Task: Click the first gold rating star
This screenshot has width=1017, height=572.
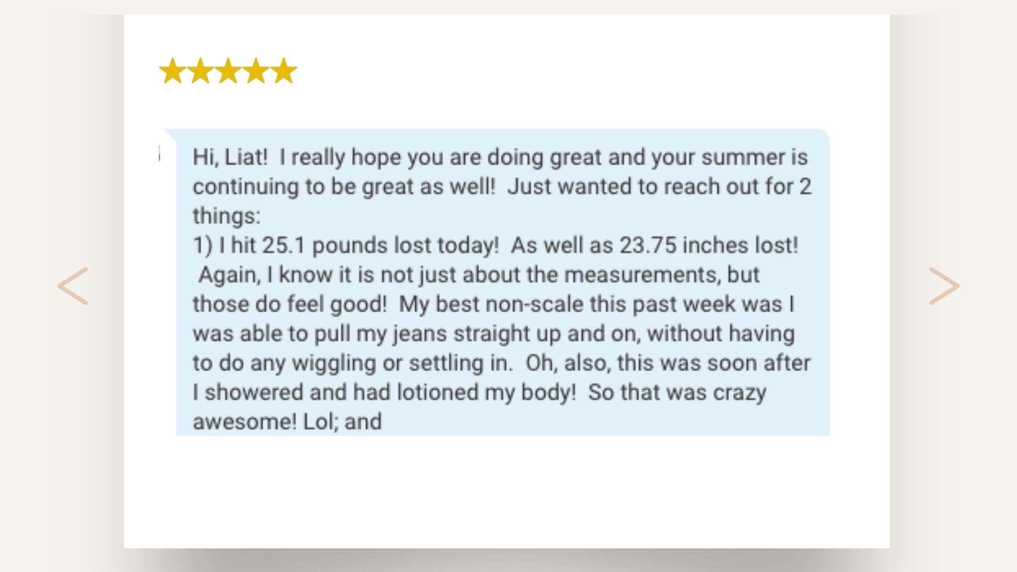Action: 173,71
